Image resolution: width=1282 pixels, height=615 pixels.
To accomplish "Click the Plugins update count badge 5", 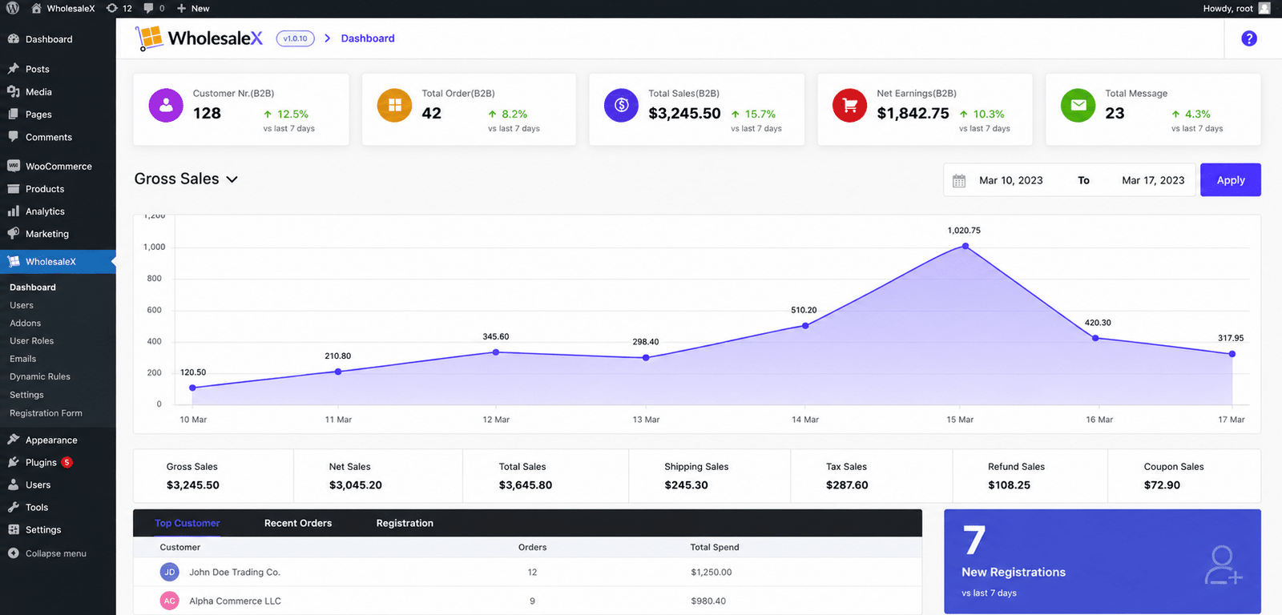I will [x=67, y=462].
